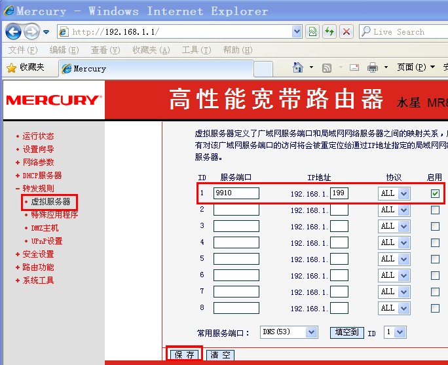
Task: Expand 系统工具 sidebar section
Action: pos(38,280)
